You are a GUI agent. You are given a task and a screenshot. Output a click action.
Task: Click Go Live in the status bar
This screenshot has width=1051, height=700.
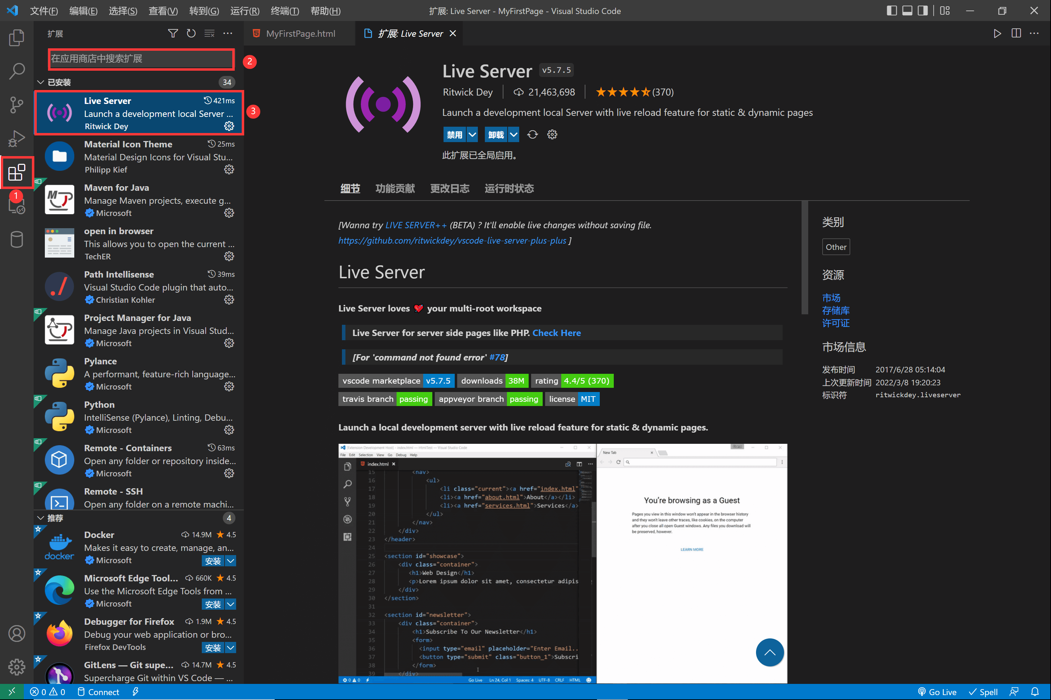937,692
